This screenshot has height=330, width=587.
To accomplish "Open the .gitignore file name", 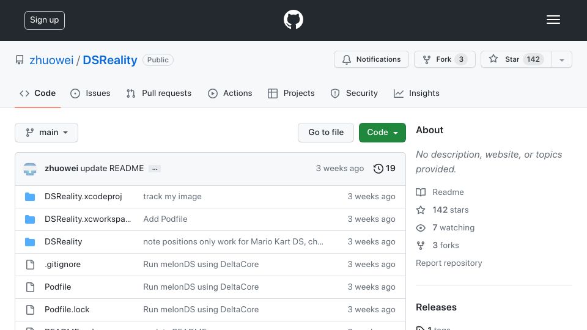I will click(x=62, y=264).
